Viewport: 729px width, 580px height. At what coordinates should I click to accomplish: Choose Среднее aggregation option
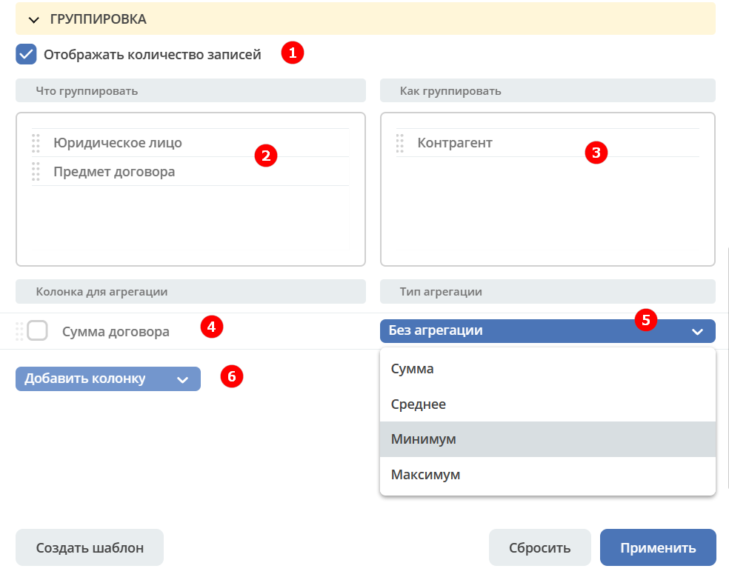click(547, 404)
